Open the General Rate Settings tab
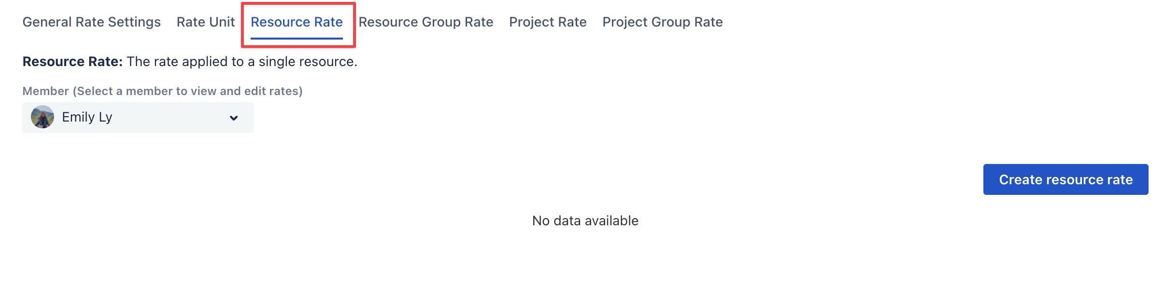1165x301 pixels. [91, 22]
